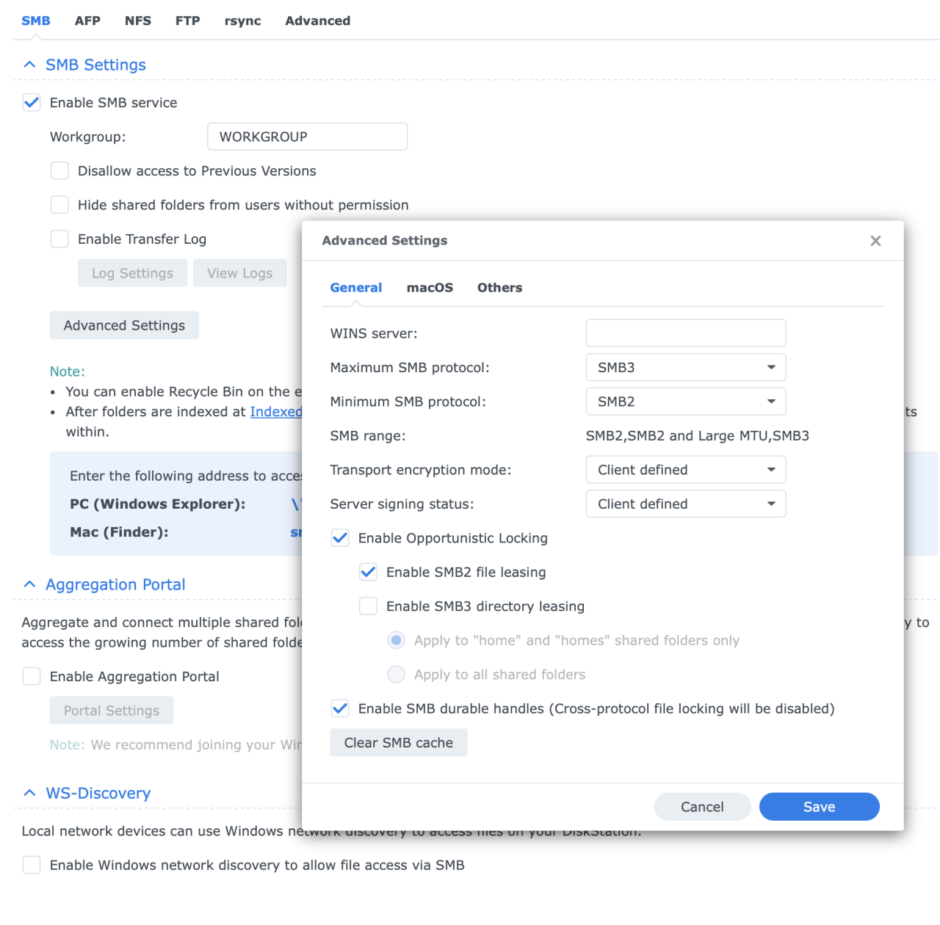Screen dimensions: 940x925
Task: Open the Server signing status dropdown
Action: click(770, 504)
